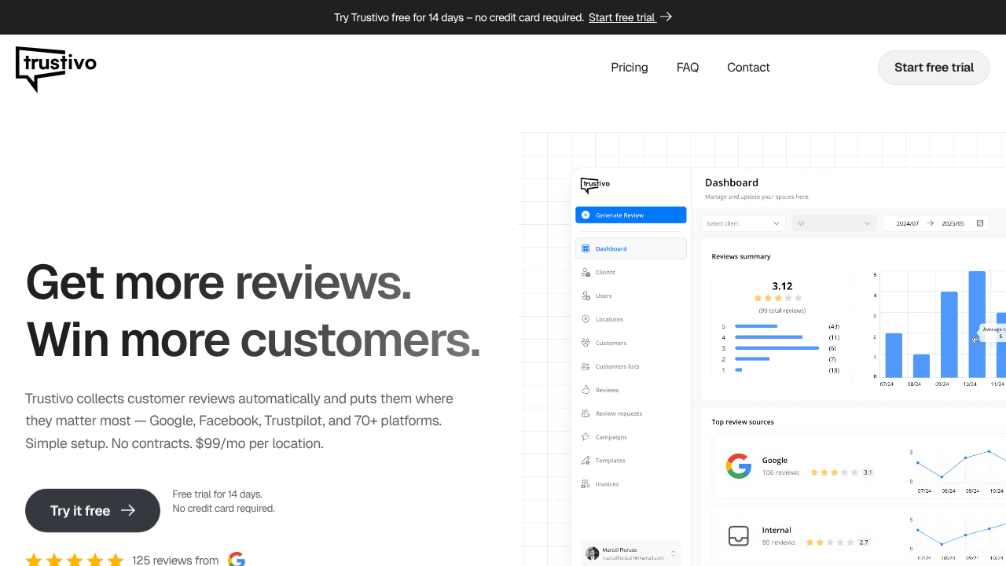
Task: Click the 3.1 rating badge for Google
Action: pos(868,472)
